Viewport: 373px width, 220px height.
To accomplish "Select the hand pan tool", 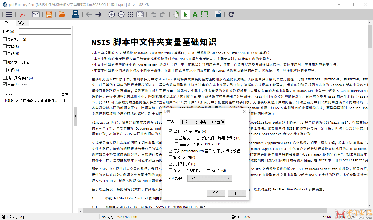I will pyautogui.click(x=176, y=14).
